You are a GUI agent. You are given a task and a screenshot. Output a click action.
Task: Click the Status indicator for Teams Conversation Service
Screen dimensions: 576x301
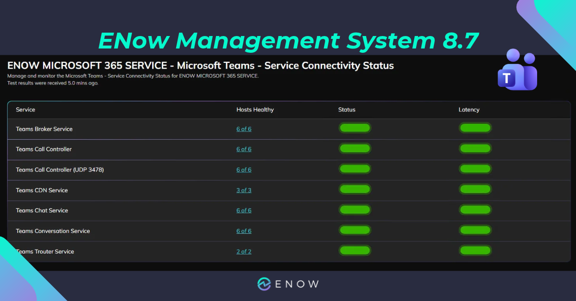[355, 230]
